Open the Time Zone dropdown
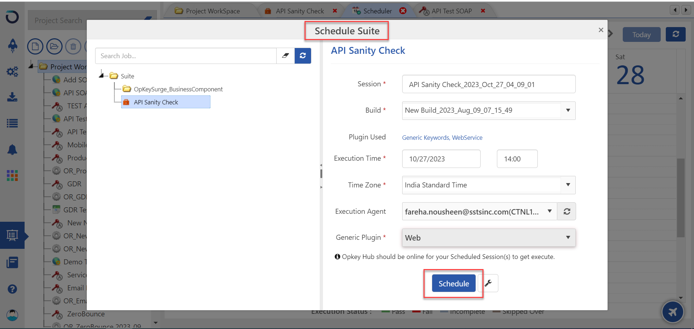The width and height of the screenshot is (694, 329). [568, 185]
